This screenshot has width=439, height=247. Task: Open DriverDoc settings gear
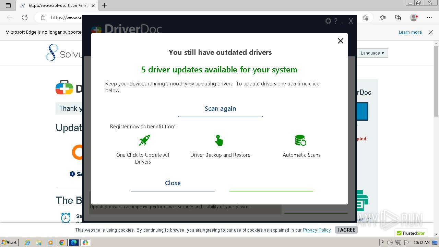click(x=328, y=21)
